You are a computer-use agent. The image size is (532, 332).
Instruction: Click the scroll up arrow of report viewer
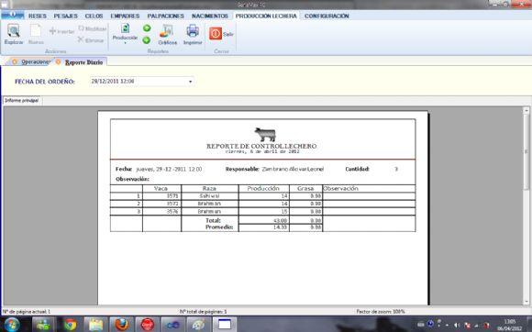click(x=526, y=110)
